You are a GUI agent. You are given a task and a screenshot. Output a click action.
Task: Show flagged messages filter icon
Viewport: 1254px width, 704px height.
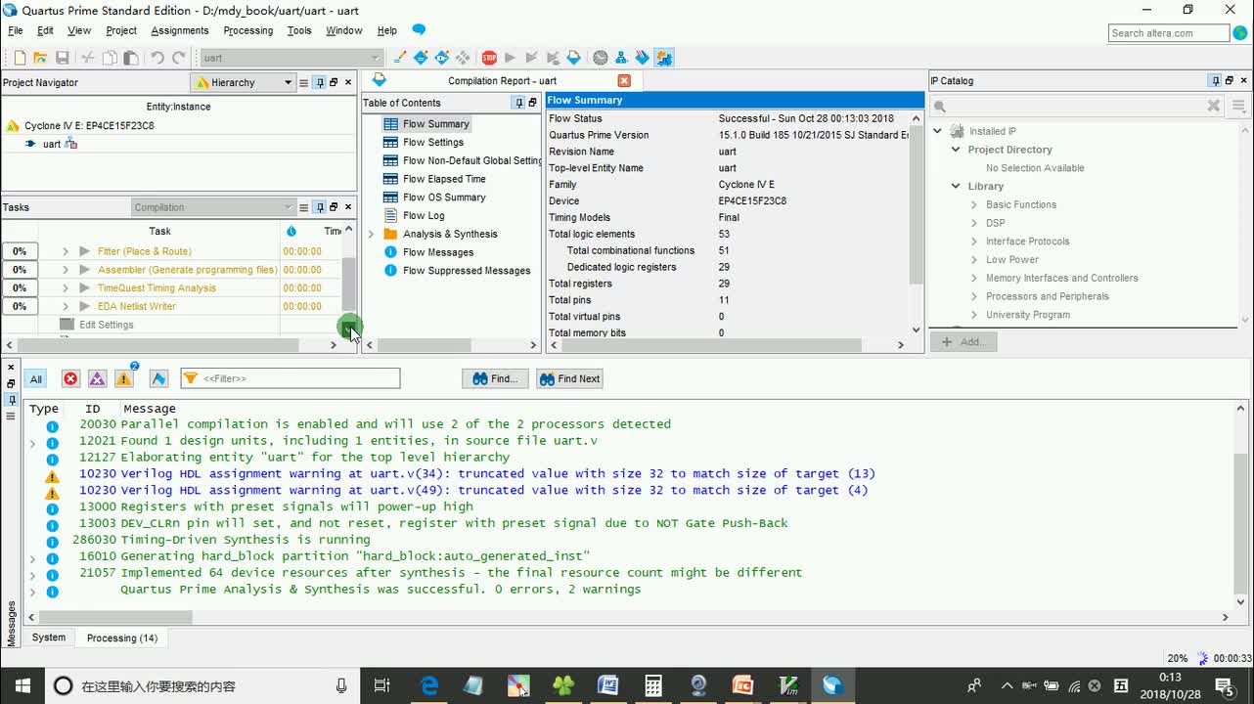(x=158, y=378)
